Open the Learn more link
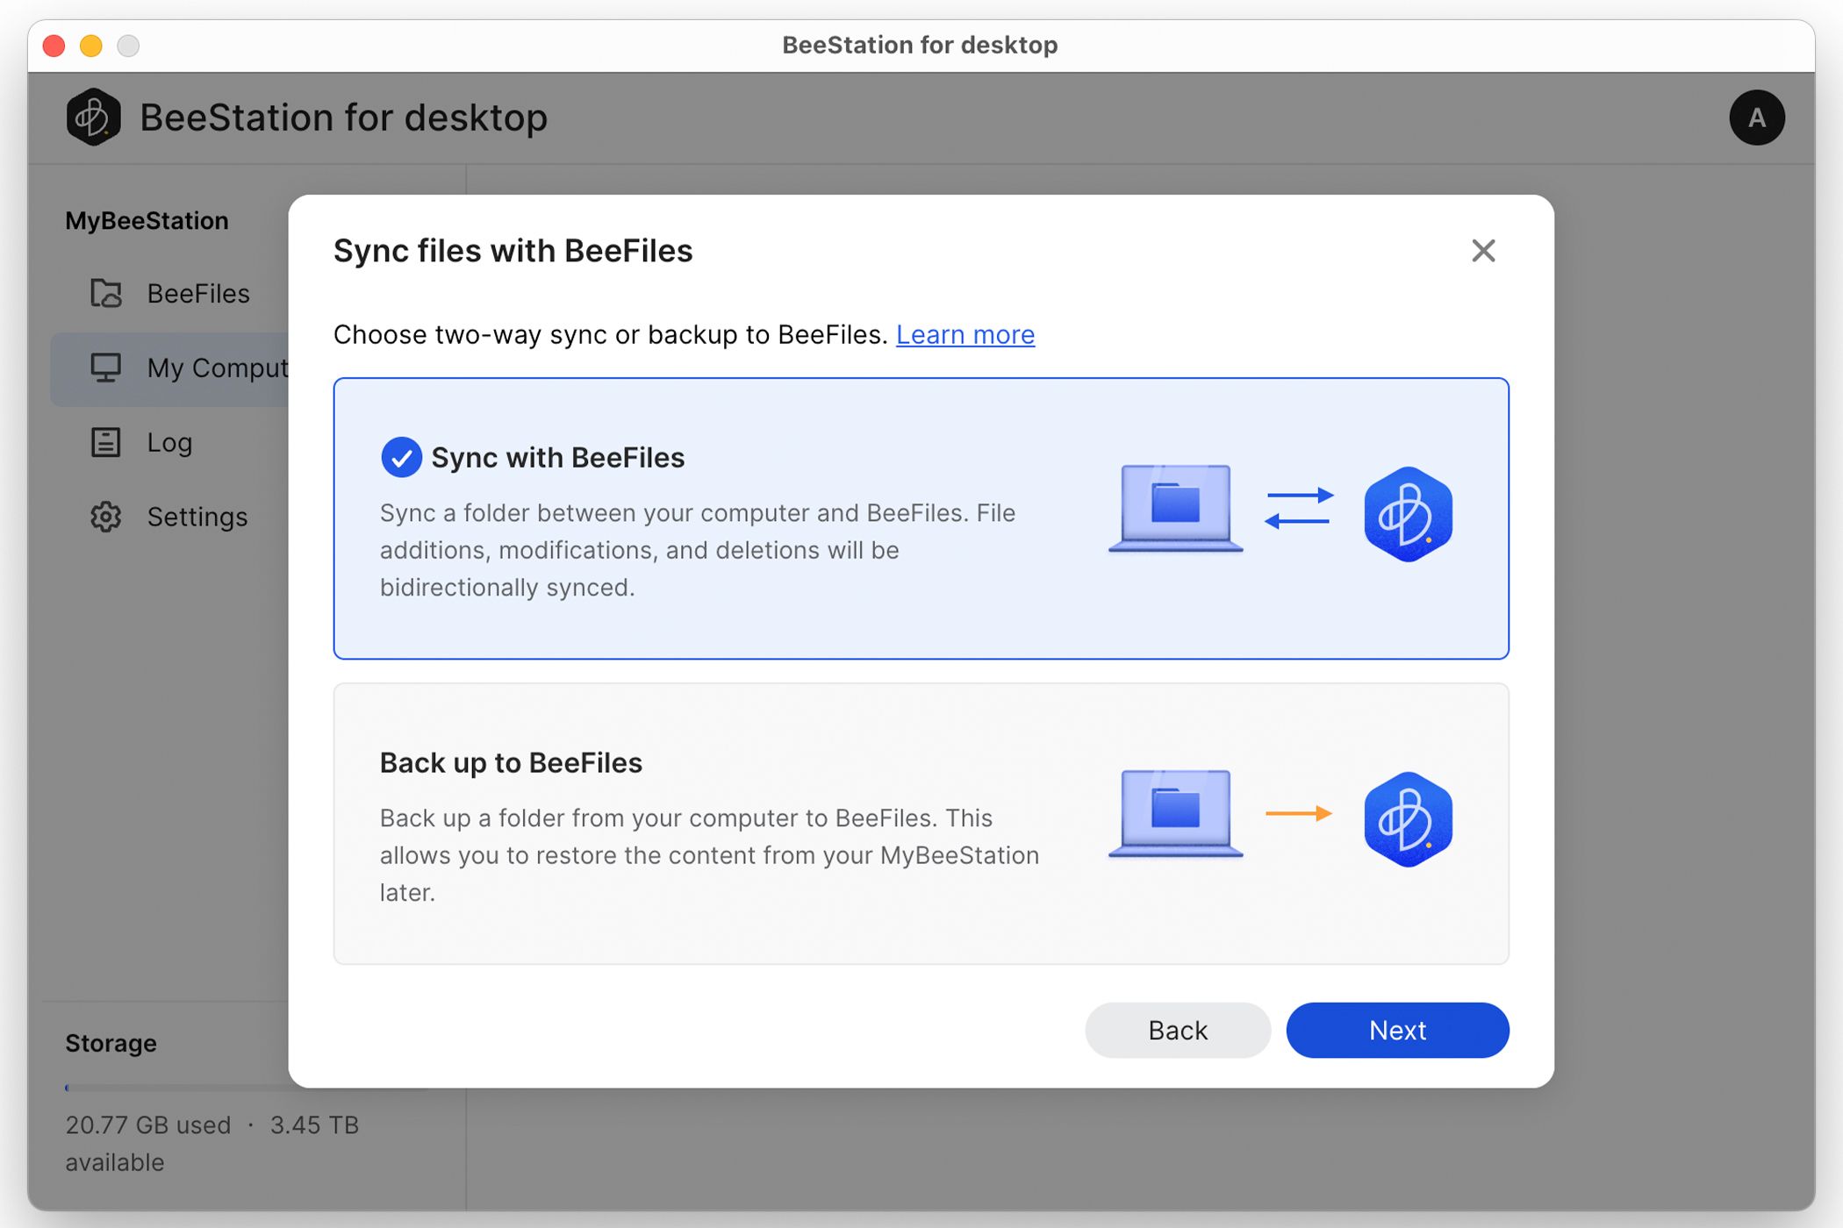The height and width of the screenshot is (1228, 1843). [965, 334]
